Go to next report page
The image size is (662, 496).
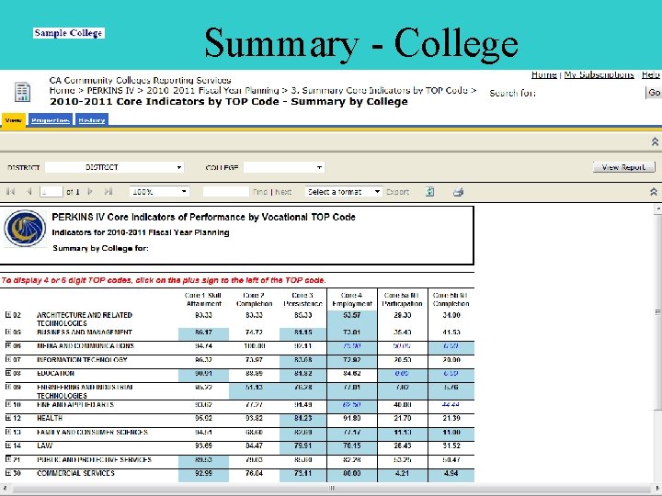[90, 191]
